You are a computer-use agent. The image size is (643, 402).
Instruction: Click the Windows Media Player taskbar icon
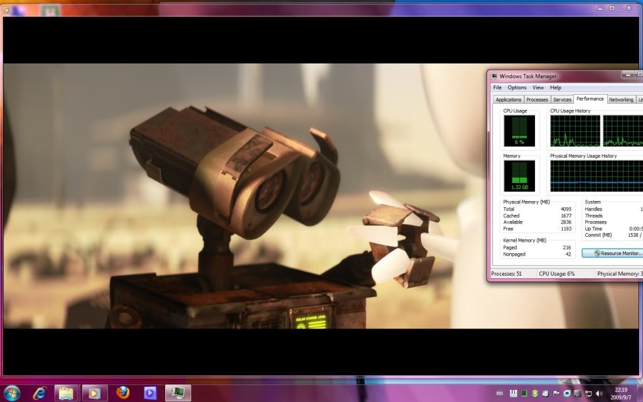click(x=94, y=393)
